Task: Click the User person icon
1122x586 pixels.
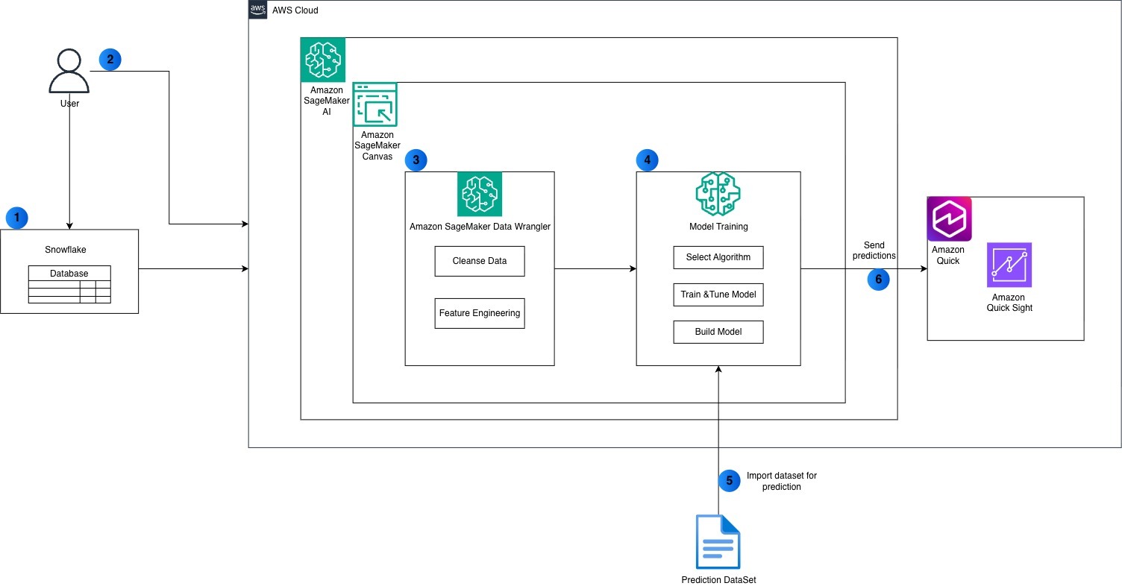Action: (69, 72)
